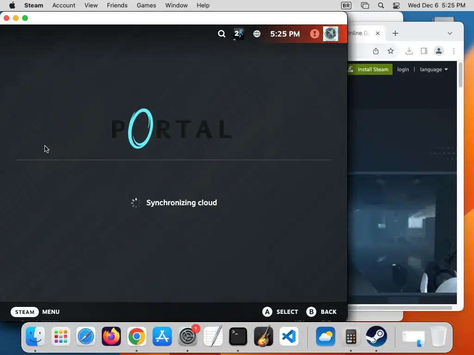
Task: Open Control Center in menu bar
Action: (396, 6)
